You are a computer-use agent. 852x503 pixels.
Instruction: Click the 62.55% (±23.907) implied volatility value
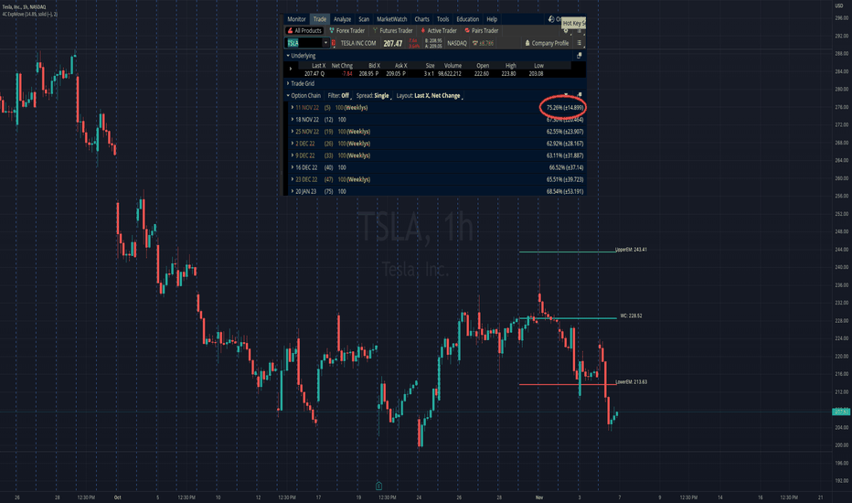coord(565,132)
